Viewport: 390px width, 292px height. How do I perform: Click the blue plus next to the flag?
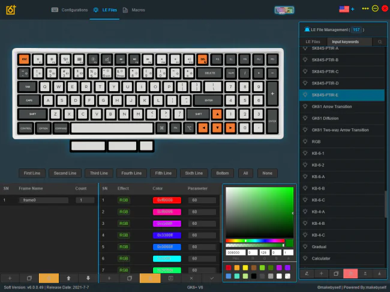click(x=352, y=9)
